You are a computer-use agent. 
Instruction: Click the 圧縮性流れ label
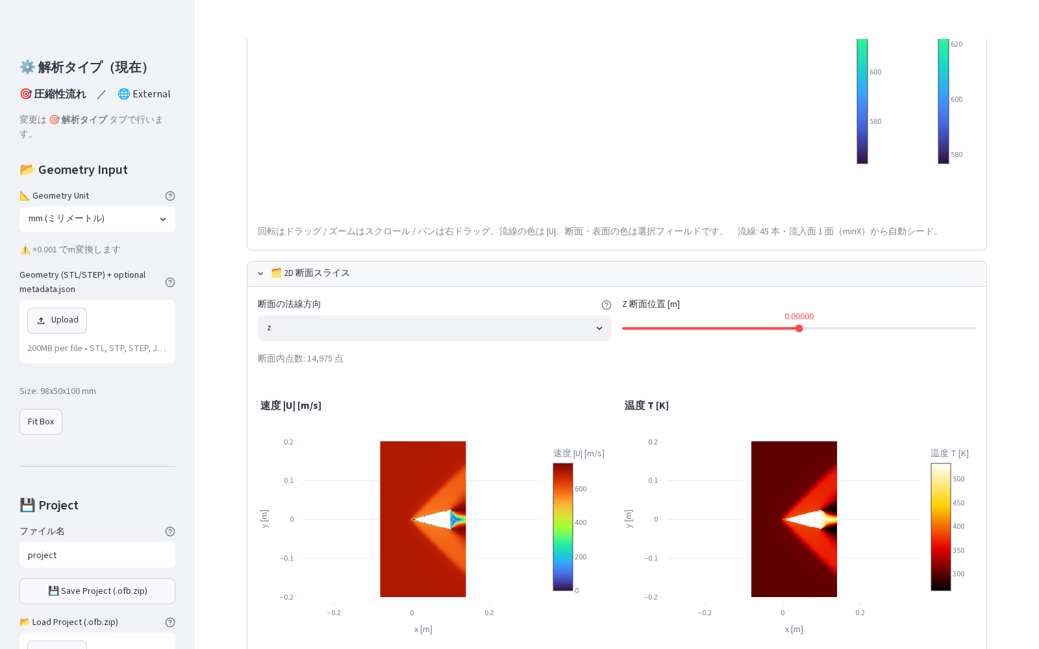(53, 94)
